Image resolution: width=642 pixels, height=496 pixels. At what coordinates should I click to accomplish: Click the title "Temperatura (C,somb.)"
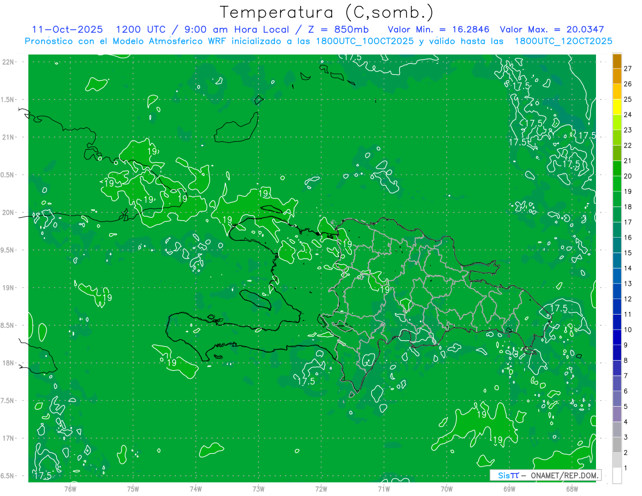[326, 12]
